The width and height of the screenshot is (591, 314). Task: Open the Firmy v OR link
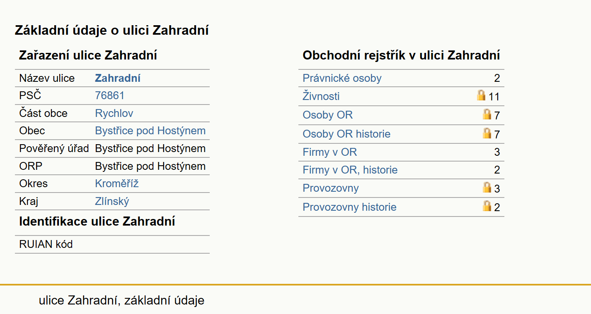pyautogui.click(x=330, y=152)
